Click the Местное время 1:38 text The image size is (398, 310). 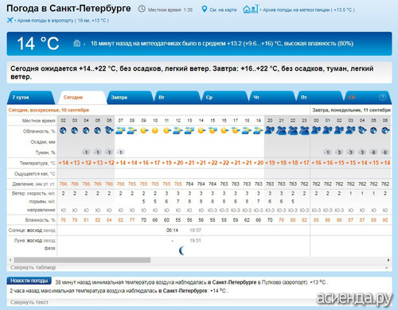coord(170,10)
